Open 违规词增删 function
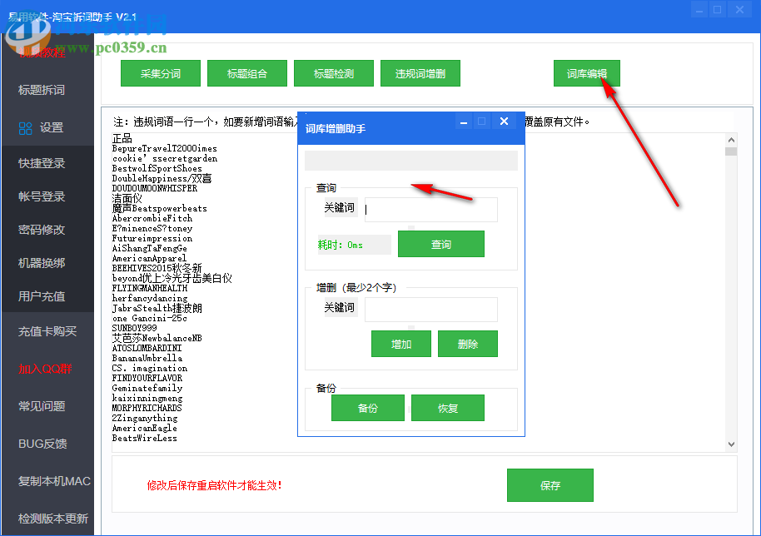 click(x=420, y=73)
